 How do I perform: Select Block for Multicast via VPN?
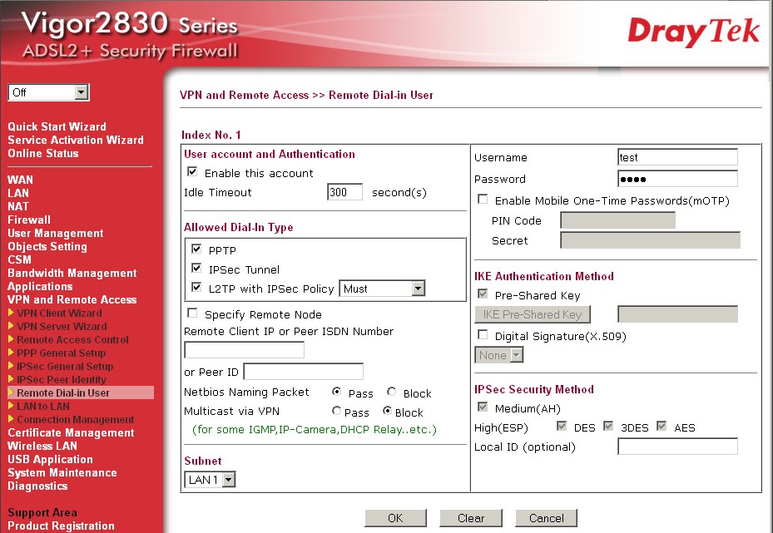(x=388, y=410)
